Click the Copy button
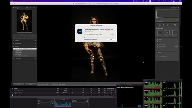Image resolution: width=192 pixels, height=108 pixels. click(x=18, y=84)
